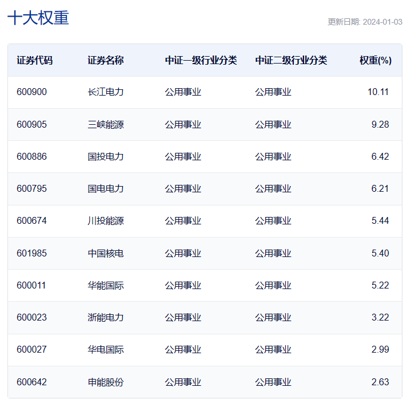Select the 长江电力 security name
This screenshot has width=411, height=407.
pyautogui.click(x=106, y=92)
